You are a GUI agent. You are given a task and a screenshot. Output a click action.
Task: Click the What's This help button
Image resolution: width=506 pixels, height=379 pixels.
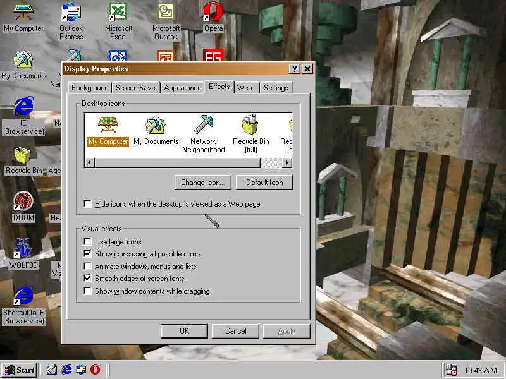click(x=294, y=69)
